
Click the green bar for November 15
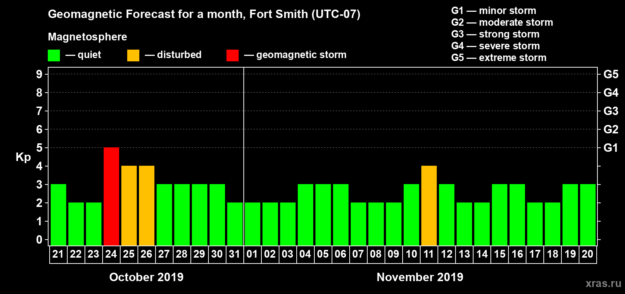500,215
